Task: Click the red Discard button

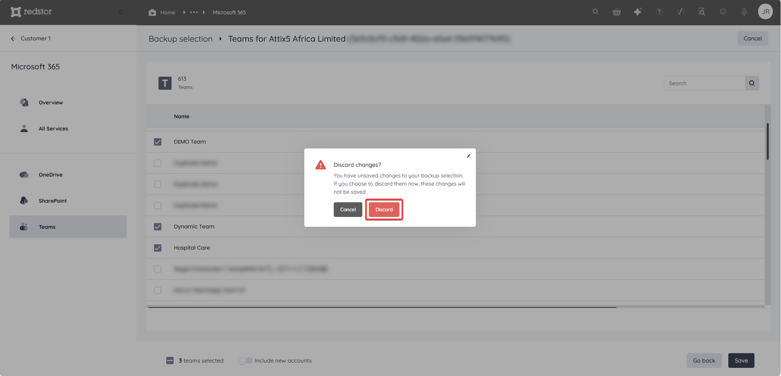Action: pyautogui.click(x=384, y=210)
